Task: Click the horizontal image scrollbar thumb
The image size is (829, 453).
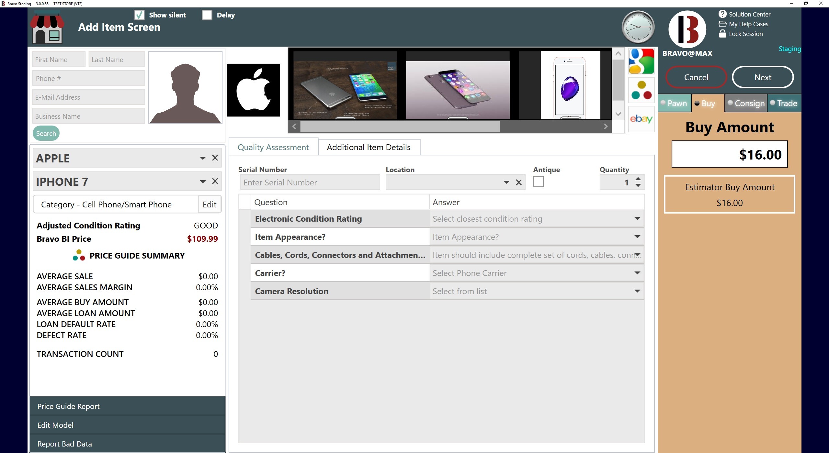Action: tap(400, 126)
